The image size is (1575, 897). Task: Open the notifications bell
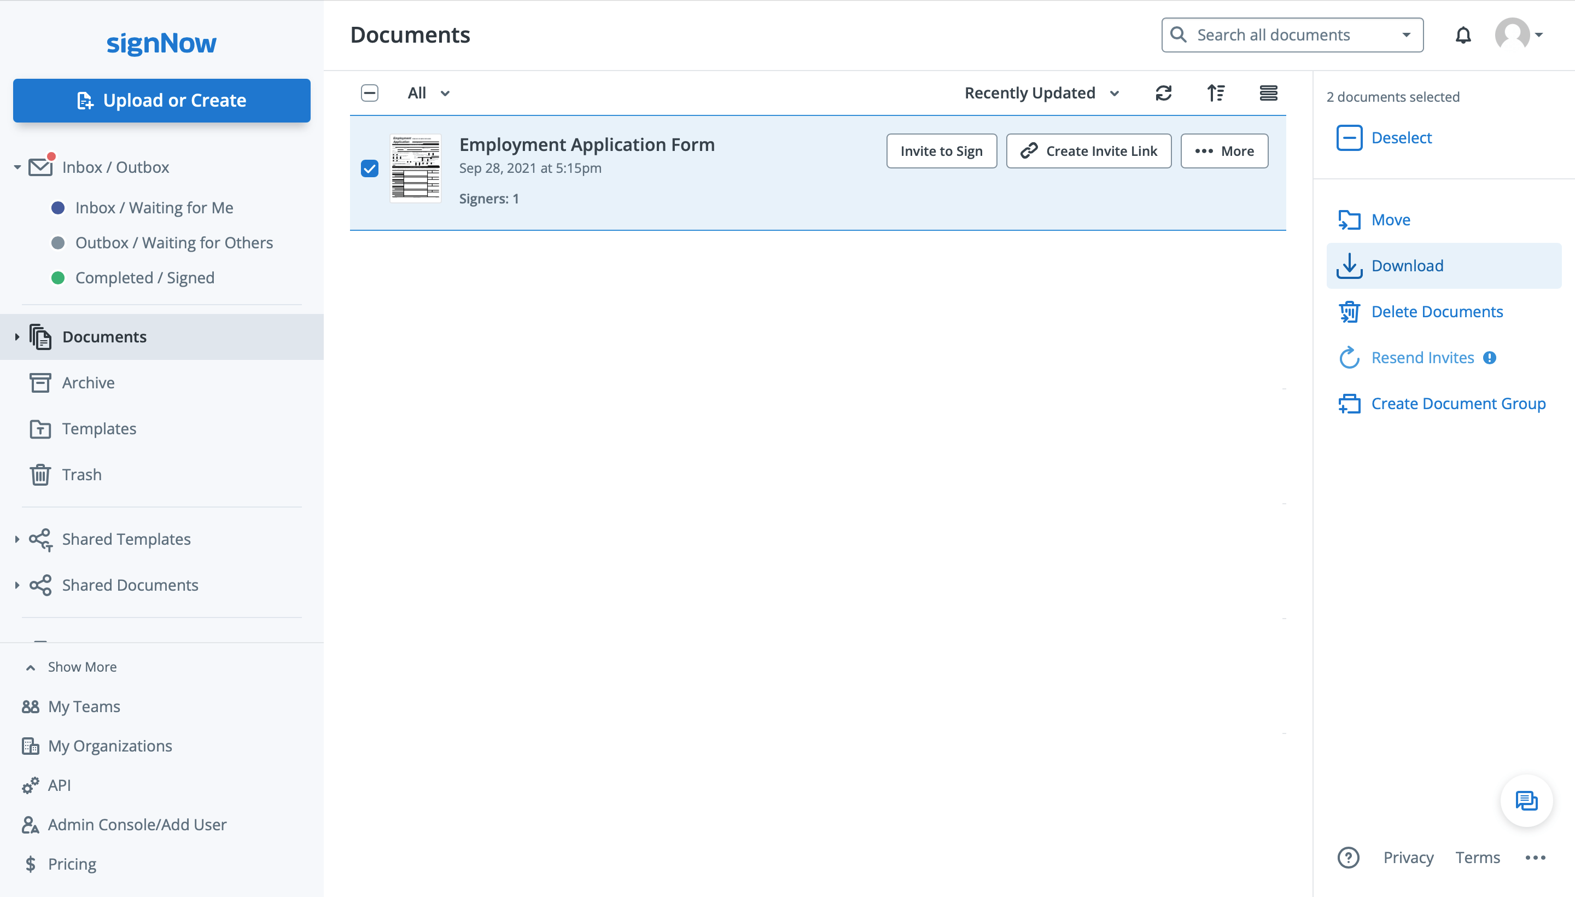(1463, 35)
